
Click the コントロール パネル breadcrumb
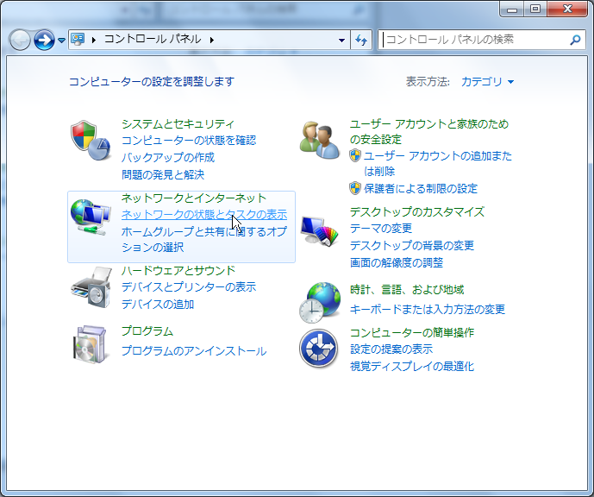[153, 39]
